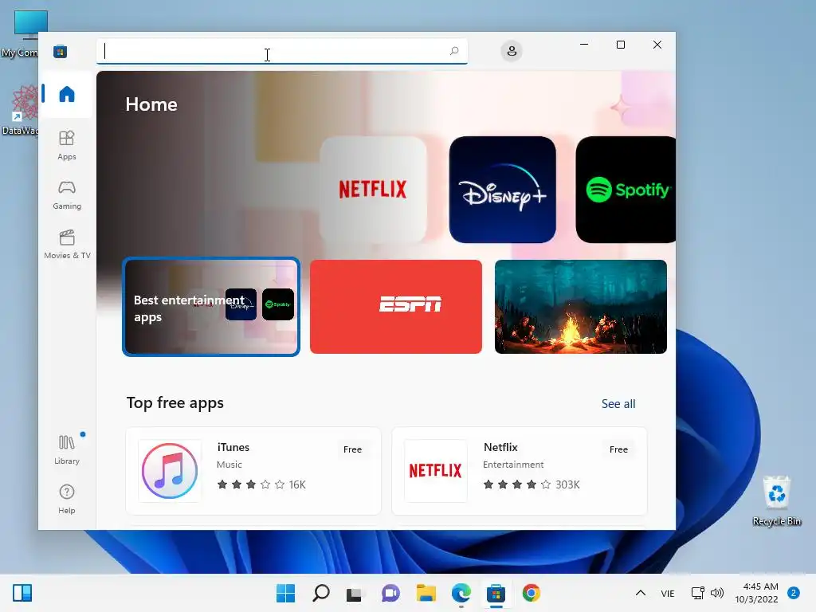Image resolution: width=816 pixels, height=612 pixels.
Task: Maximize the Microsoft Store window
Action: click(x=620, y=45)
